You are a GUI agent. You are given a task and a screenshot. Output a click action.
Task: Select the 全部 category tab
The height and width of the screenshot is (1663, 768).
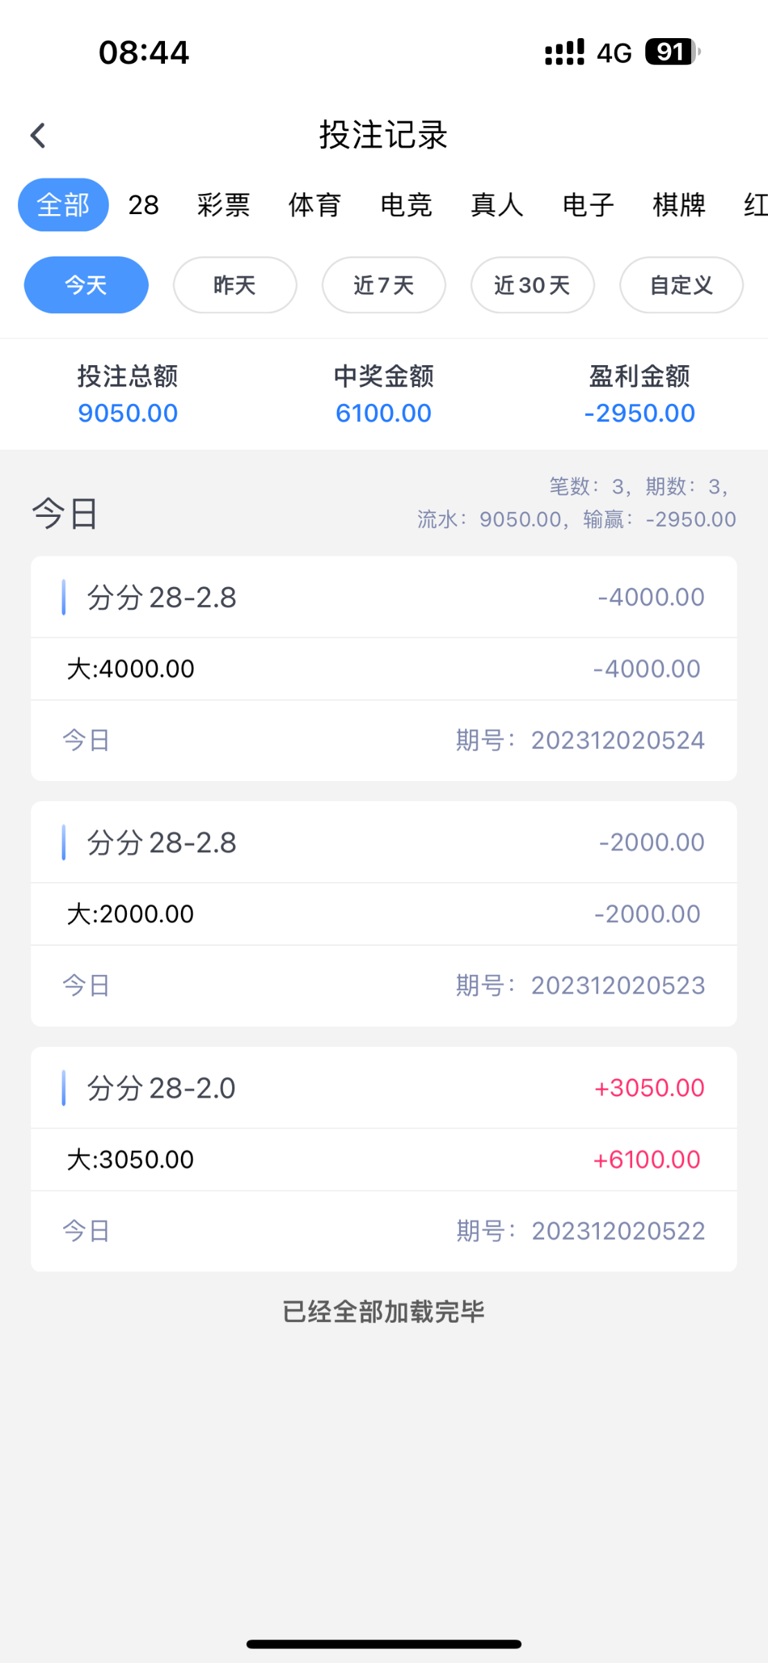point(63,205)
